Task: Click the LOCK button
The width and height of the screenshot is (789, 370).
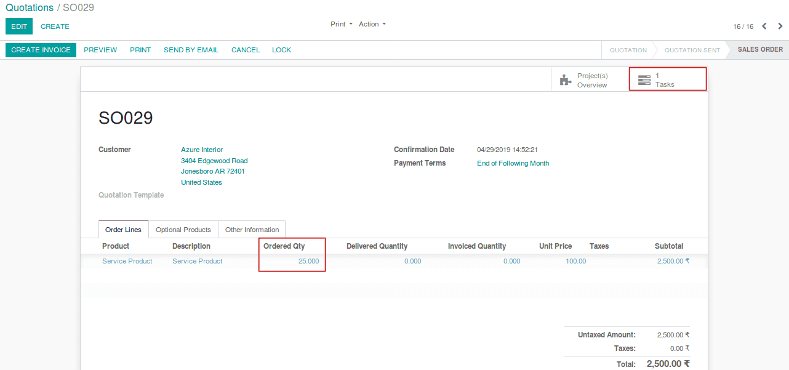Action: click(281, 50)
